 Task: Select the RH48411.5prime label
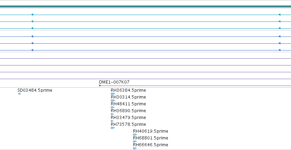point(128,104)
